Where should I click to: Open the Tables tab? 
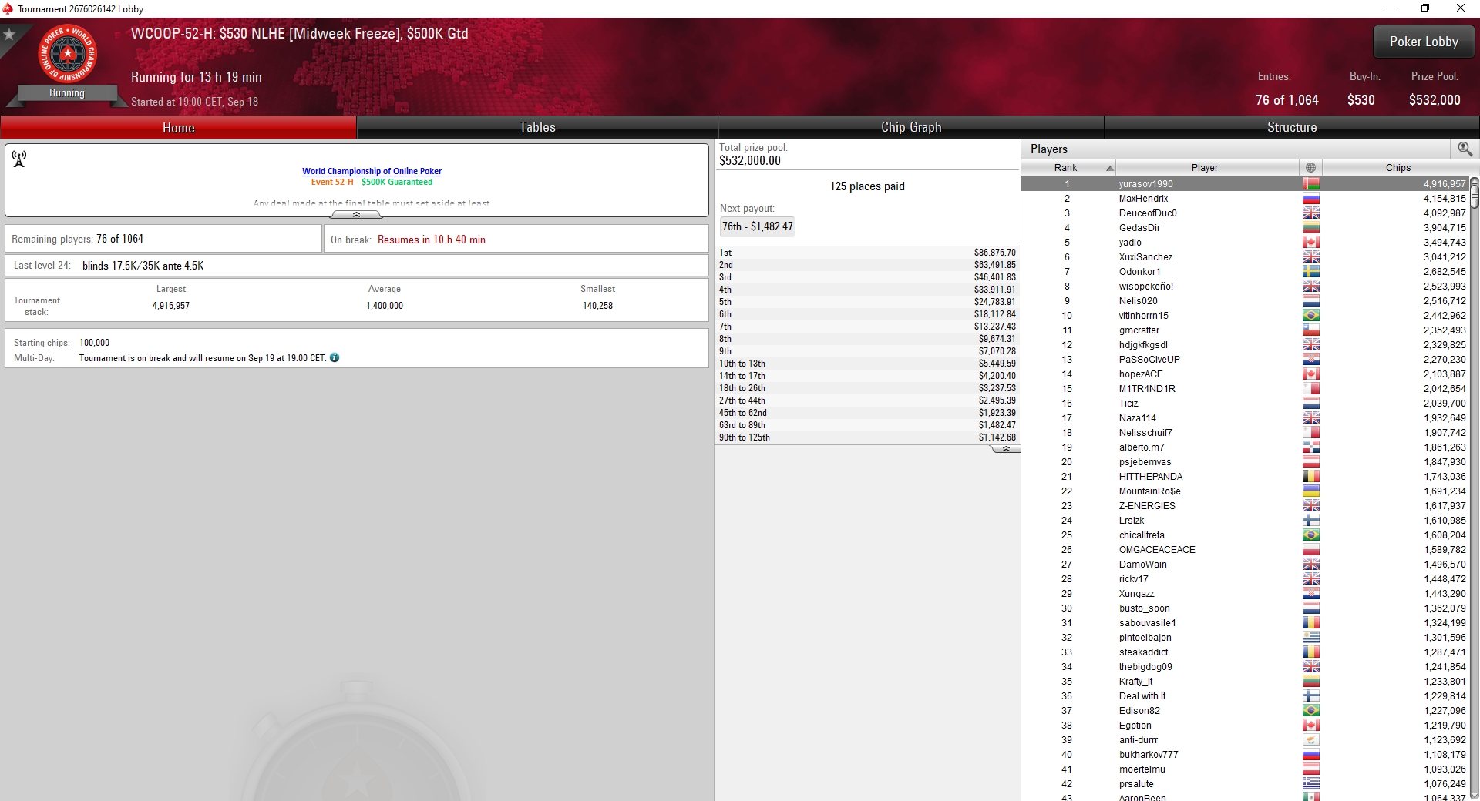(537, 128)
